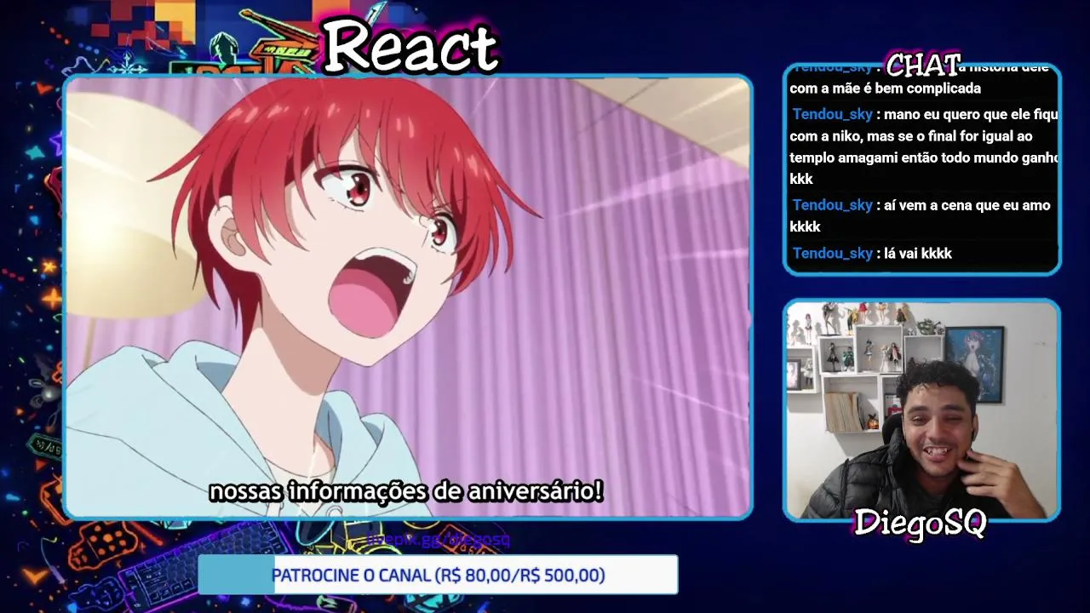
Task: Click chat message "lá vai kkkk"
Action: pyautogui.click(x=918, y=254)
